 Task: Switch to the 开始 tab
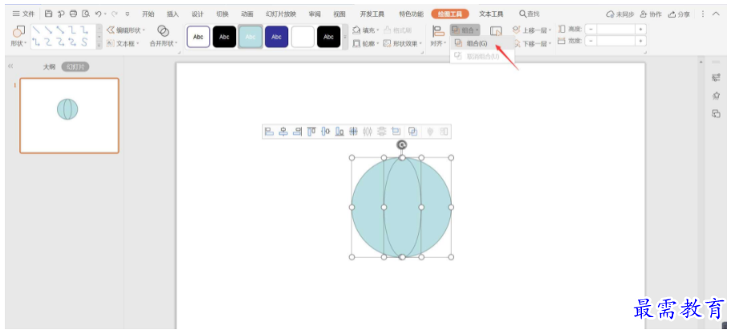coord(148,14)
